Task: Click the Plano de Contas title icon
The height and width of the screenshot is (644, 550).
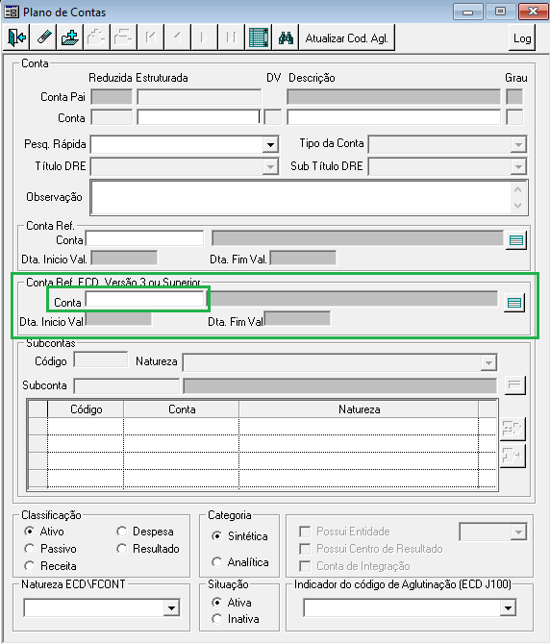Action: pyautogui.click(x=12, y=12)
